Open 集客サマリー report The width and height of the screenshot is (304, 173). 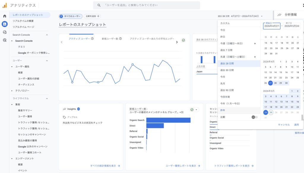pos(25,110)
